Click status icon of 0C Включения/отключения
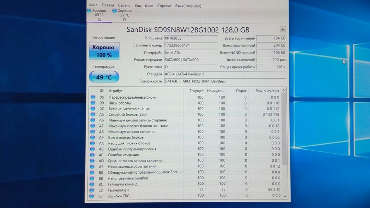This screenshot has height=208, width=370. pos(93,108)
